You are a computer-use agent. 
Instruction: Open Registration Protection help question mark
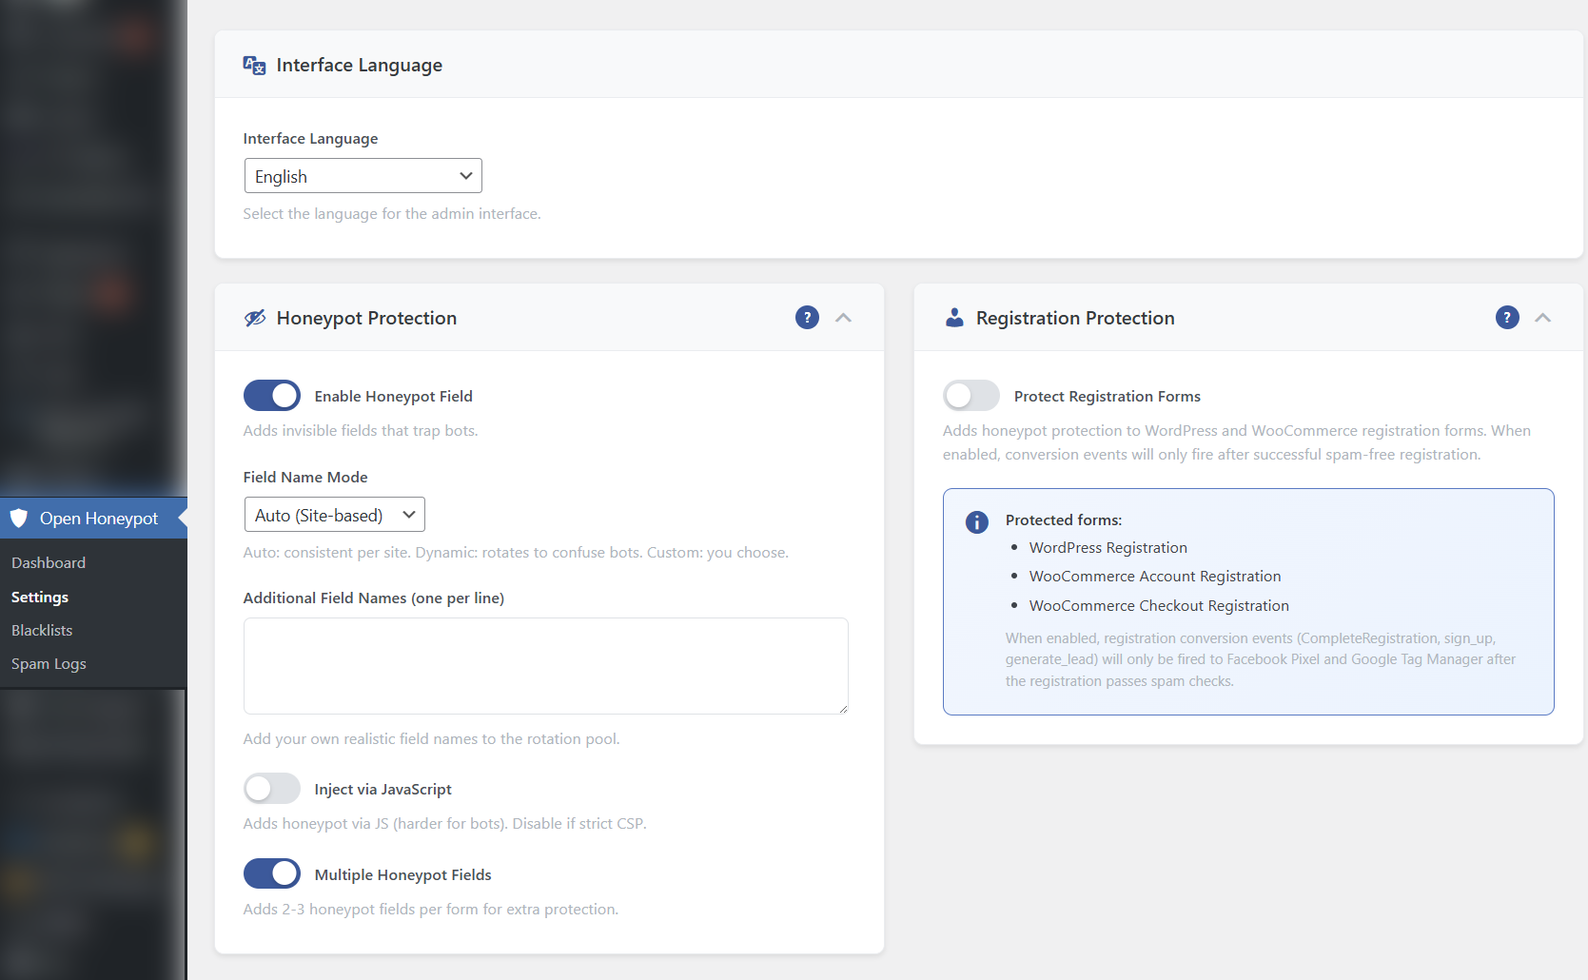coord(1507,318)
